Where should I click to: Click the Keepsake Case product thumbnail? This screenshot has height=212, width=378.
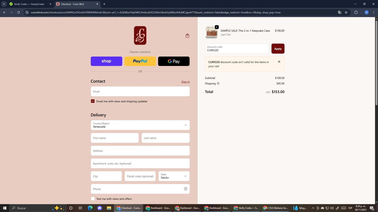tap(211, 32)
